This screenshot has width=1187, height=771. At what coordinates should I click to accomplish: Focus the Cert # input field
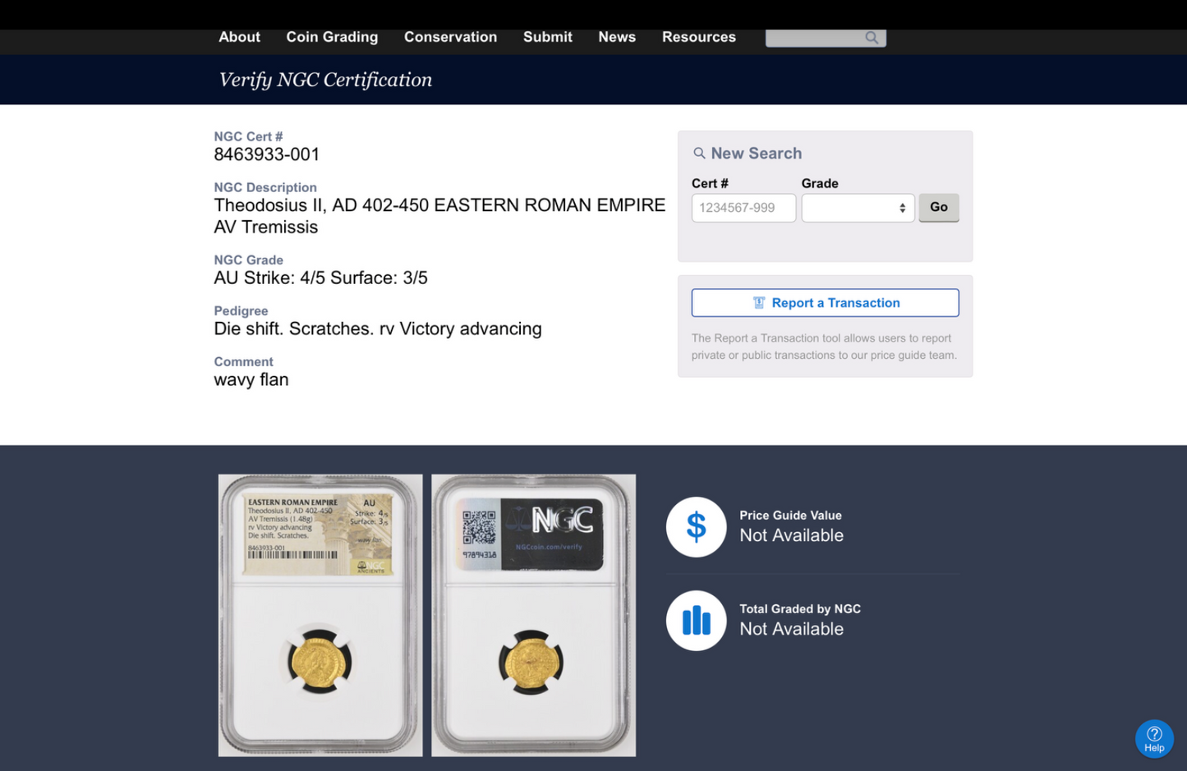[743, 208]
